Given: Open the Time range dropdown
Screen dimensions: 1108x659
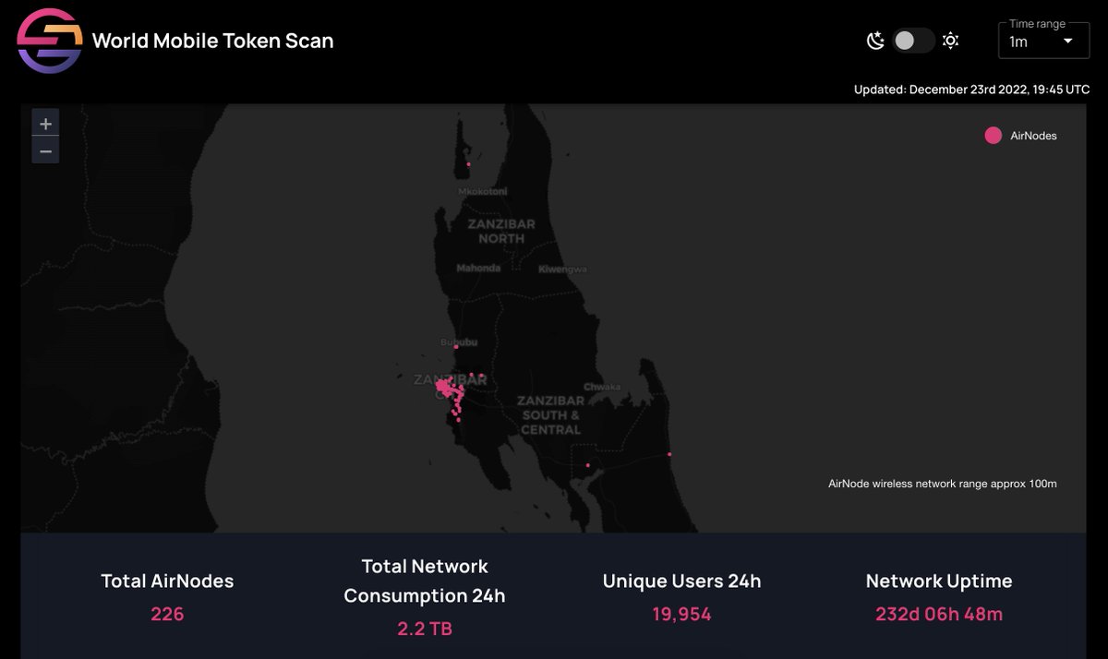Looking at the screenshot, I should click(x=1044, y=41).
